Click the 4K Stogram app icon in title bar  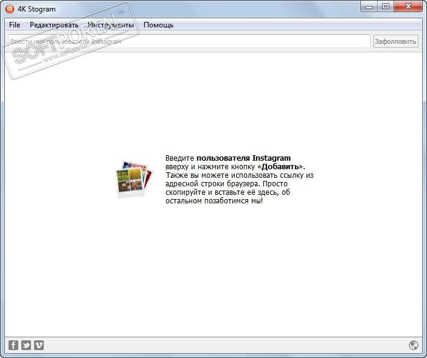pos(10,9)
